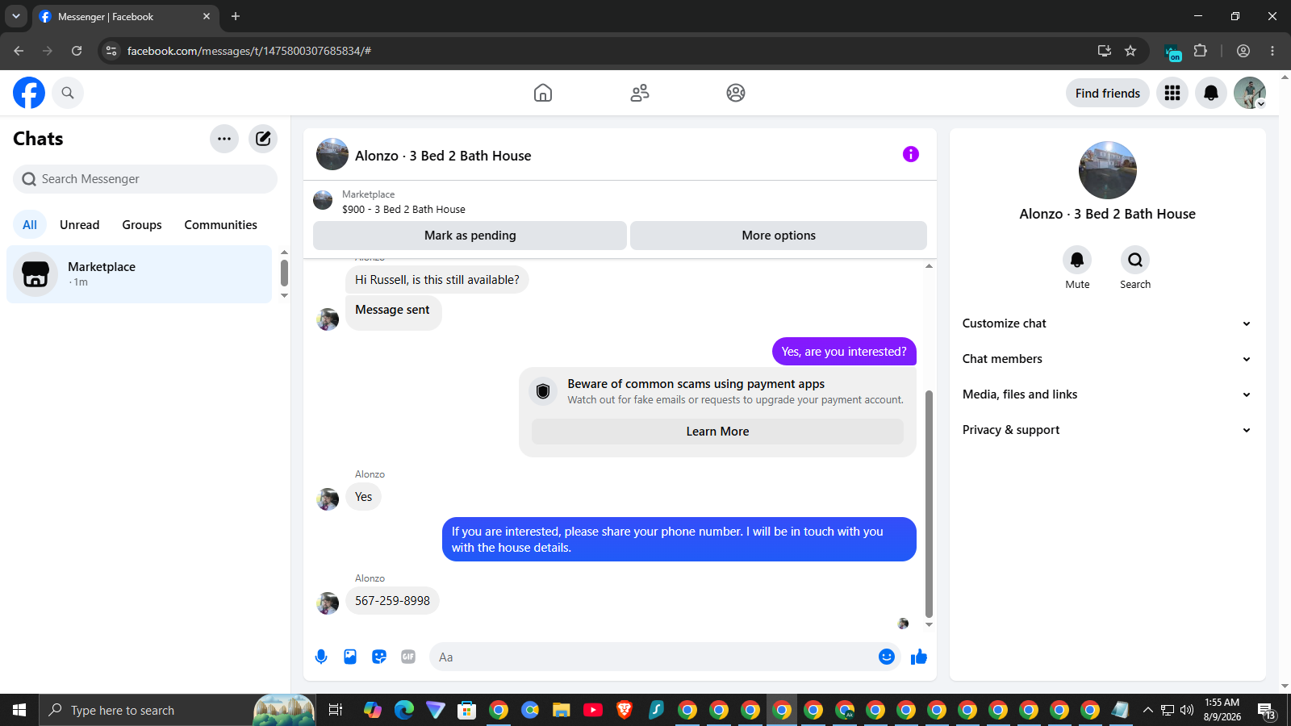Expand the Chat members section
Screen dimensions: 1291x726
(x=1107, y=359)
